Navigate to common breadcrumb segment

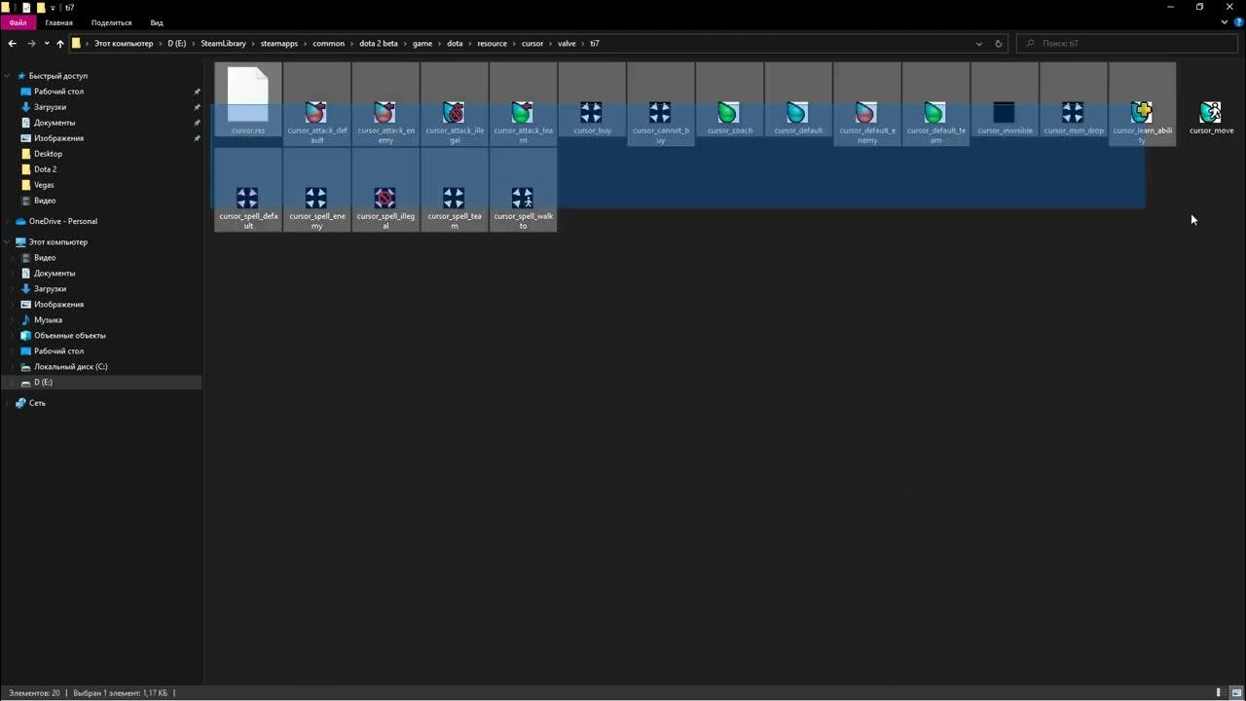[328, 43]
